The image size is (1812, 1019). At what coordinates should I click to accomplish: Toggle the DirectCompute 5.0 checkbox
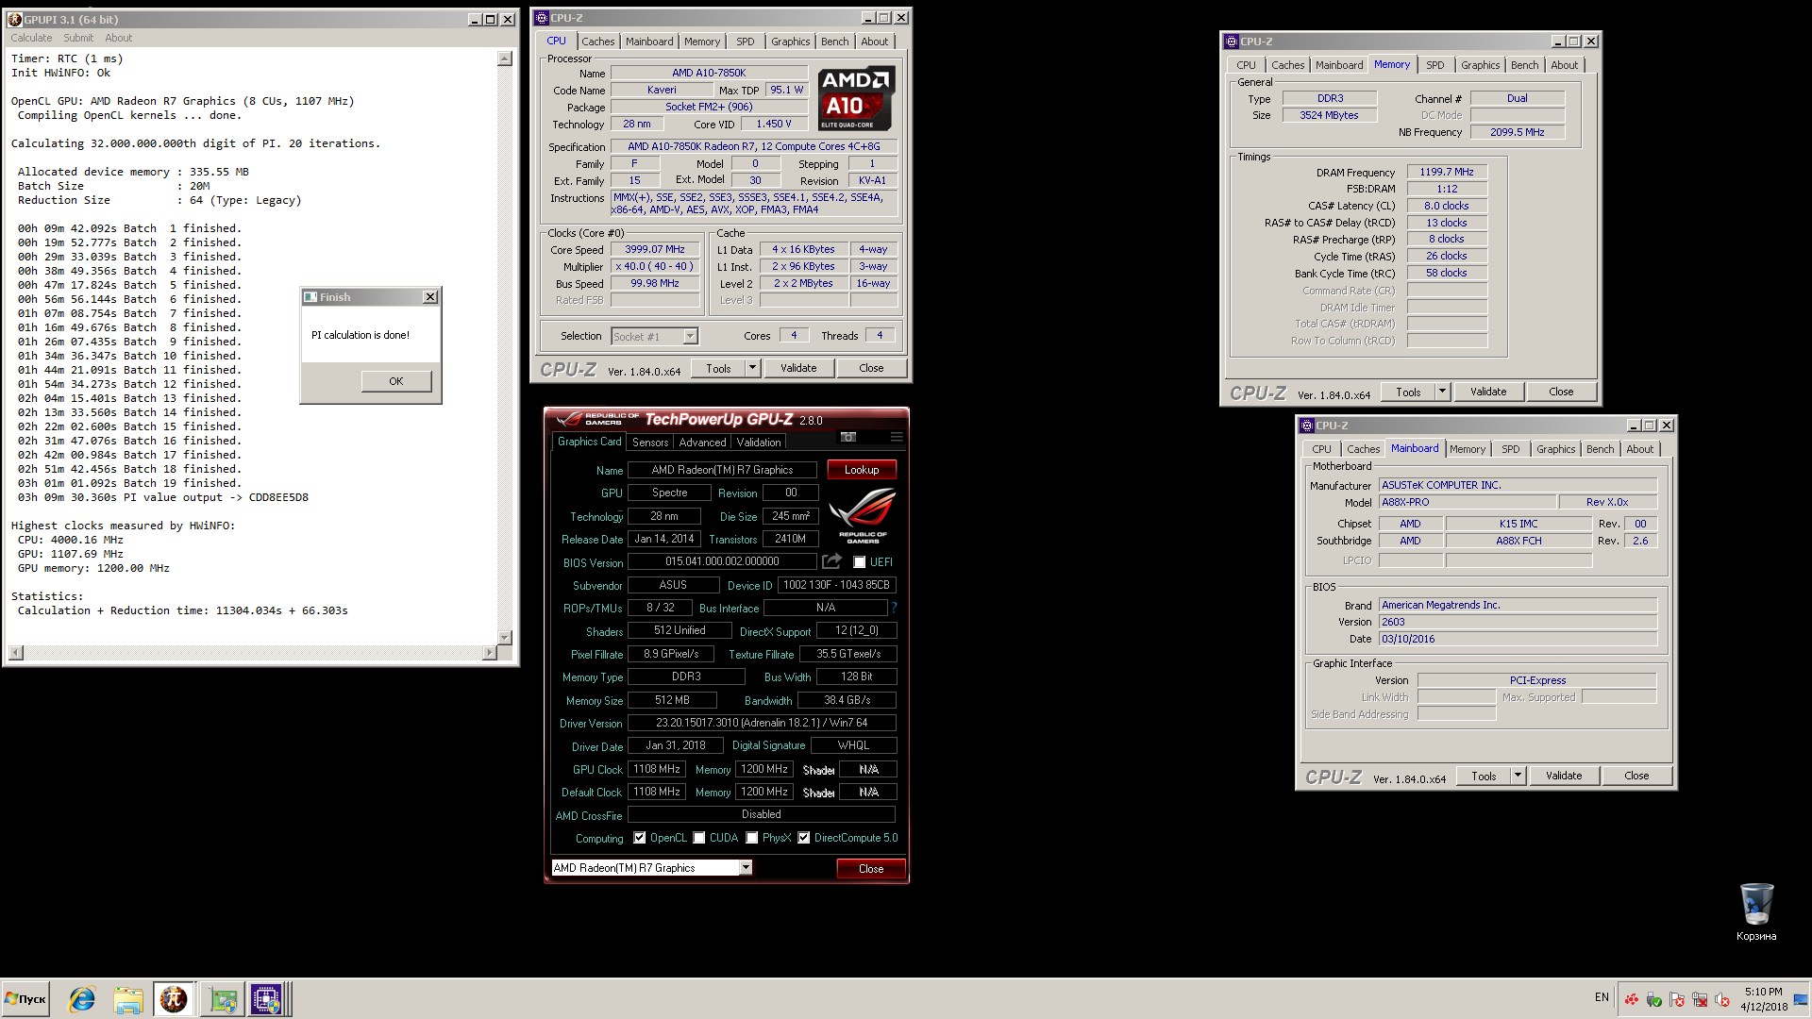click(x=803, y=838)
